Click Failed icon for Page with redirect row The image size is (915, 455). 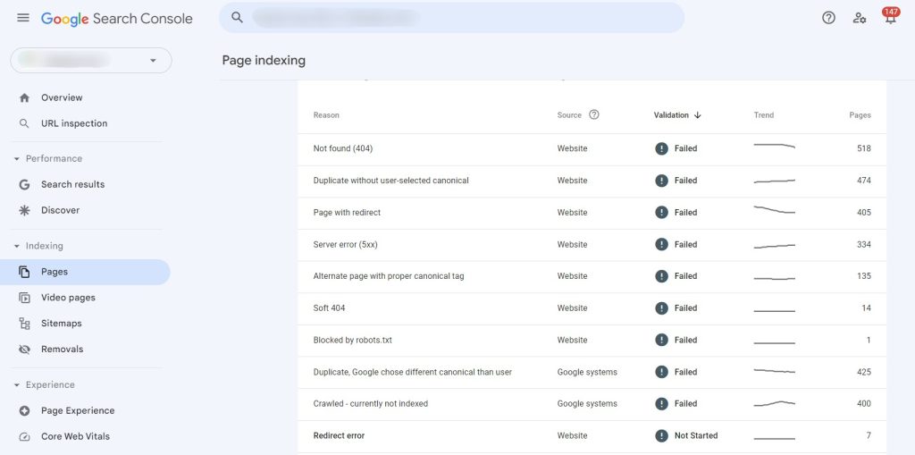click(x=661, y=213)
